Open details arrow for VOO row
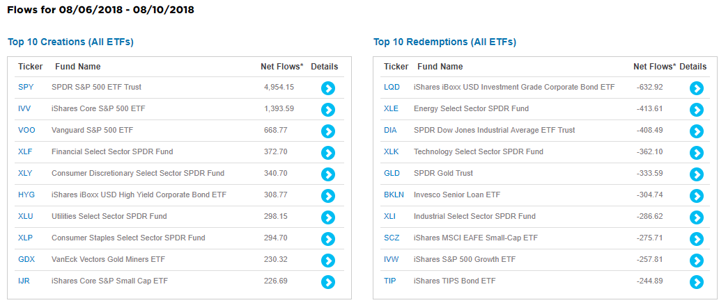This screenshot has width=719, height=305. [328, 131]
